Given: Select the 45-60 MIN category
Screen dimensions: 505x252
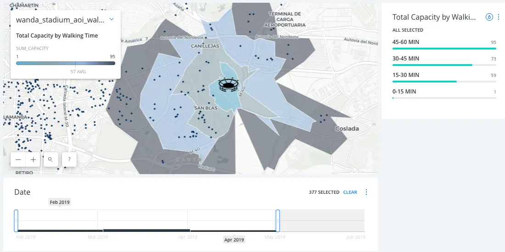Looking at the screenshot, I should [444, 44].
